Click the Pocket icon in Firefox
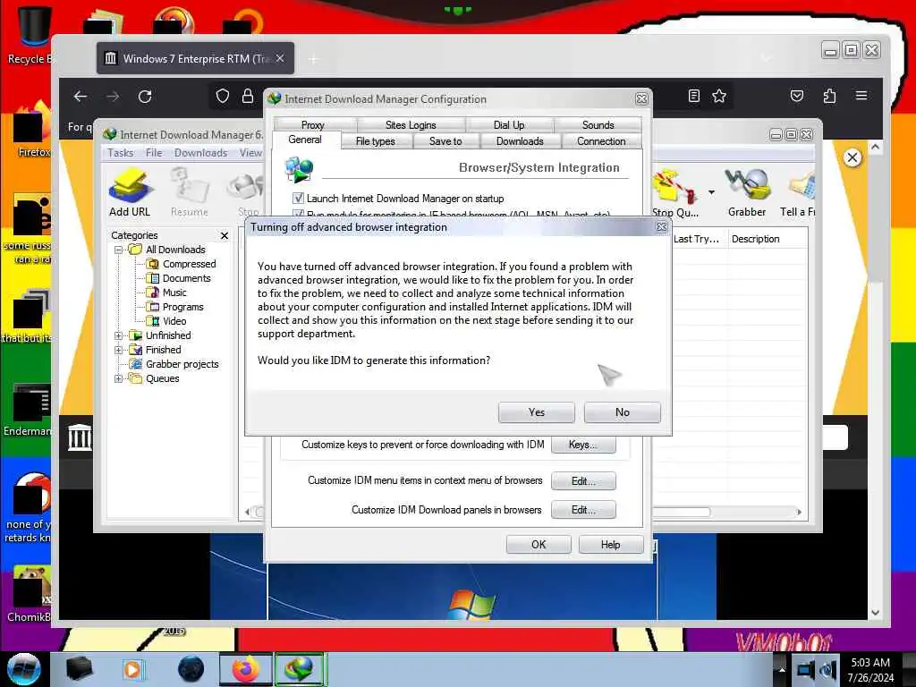The image size is (916, 687). (797, 96)
